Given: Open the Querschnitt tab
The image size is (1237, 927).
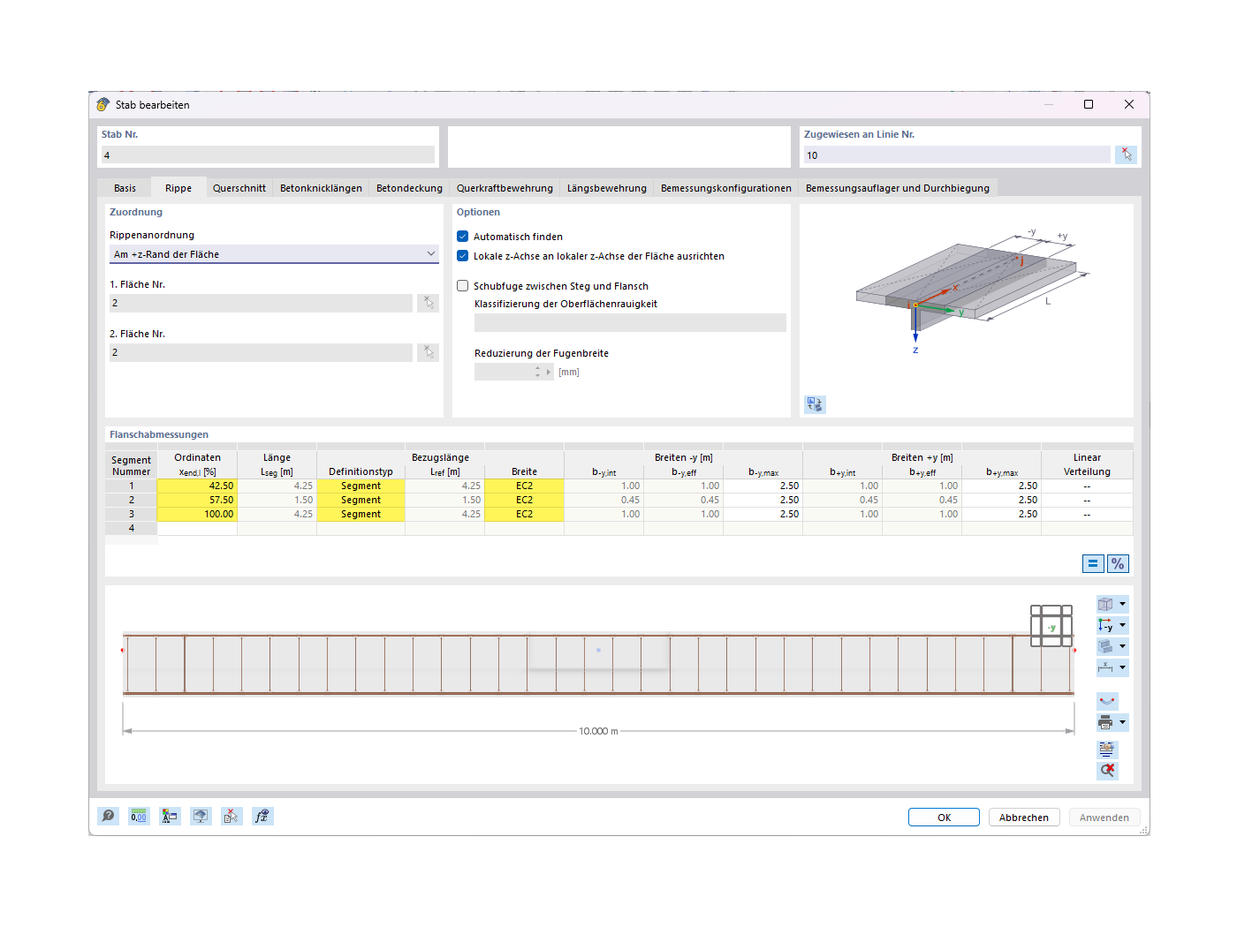Looking at the screenshot, I should 239,188.
